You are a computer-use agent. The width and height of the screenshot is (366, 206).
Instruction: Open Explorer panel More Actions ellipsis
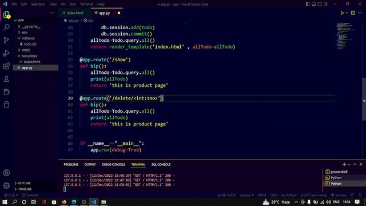click(x=52, y=13)
